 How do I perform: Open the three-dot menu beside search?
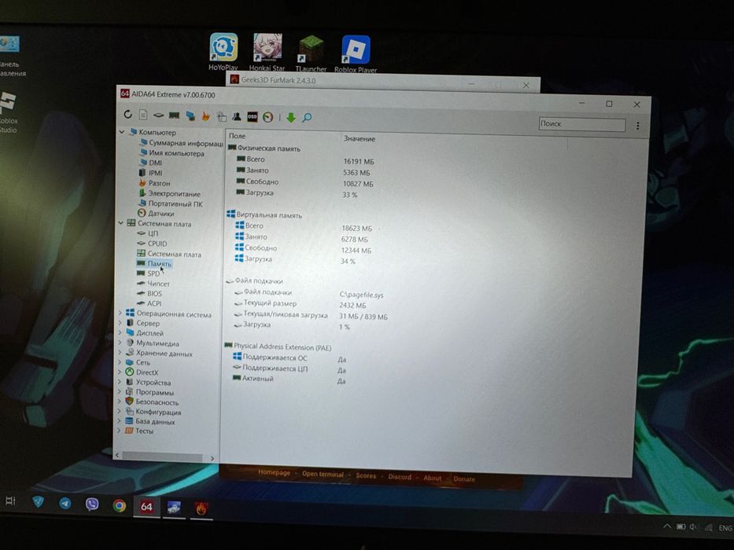click(637, 126)
